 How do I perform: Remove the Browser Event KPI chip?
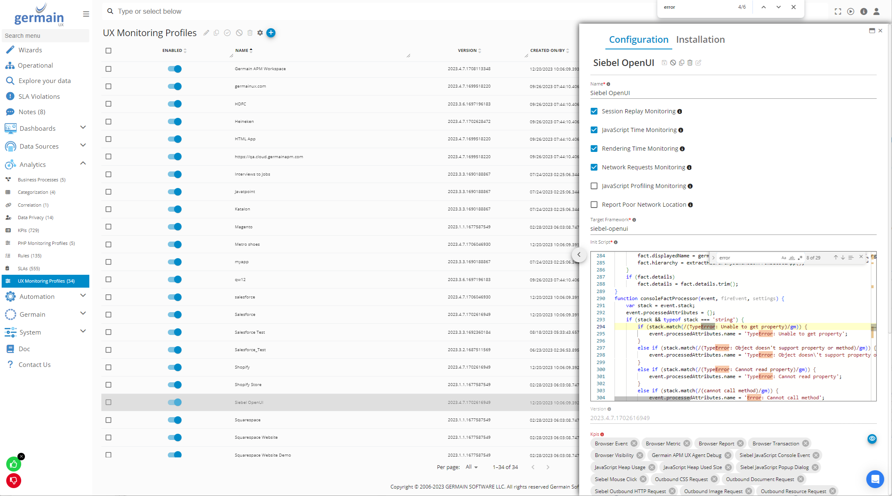pos(634,444)
